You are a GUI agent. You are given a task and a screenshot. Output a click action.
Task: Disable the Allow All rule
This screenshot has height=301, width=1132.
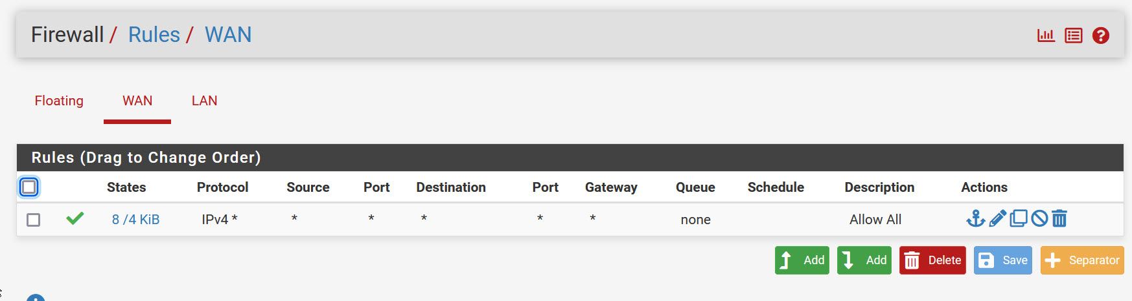pyautogui.click(x=1039, y=219)
